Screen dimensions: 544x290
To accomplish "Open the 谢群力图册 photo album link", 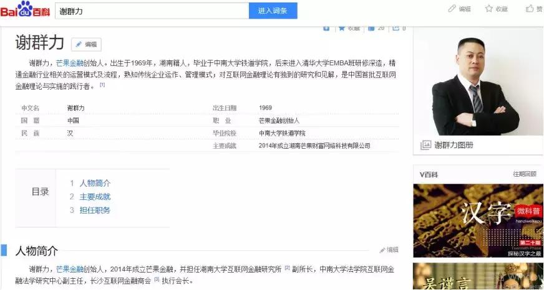I will tap(454, 146).
